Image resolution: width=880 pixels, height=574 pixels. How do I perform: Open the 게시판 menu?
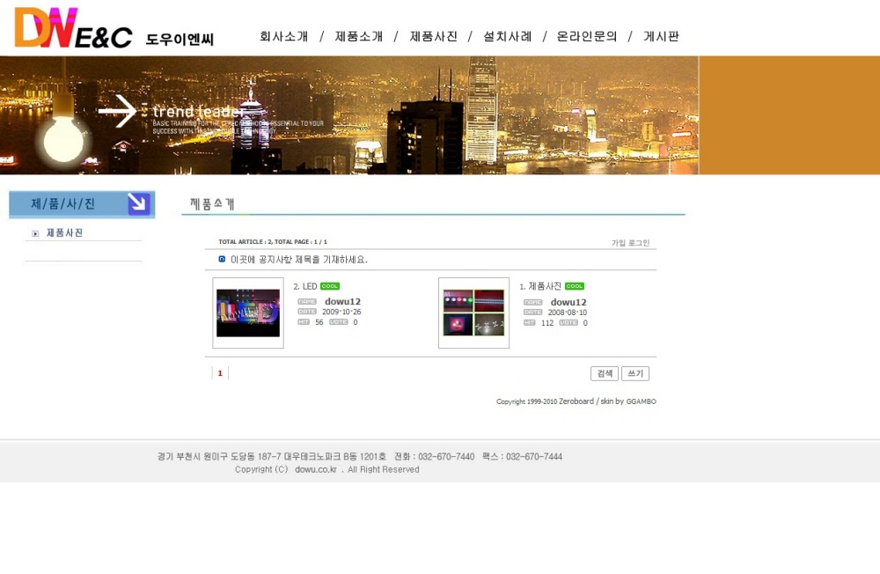[661, 37]
